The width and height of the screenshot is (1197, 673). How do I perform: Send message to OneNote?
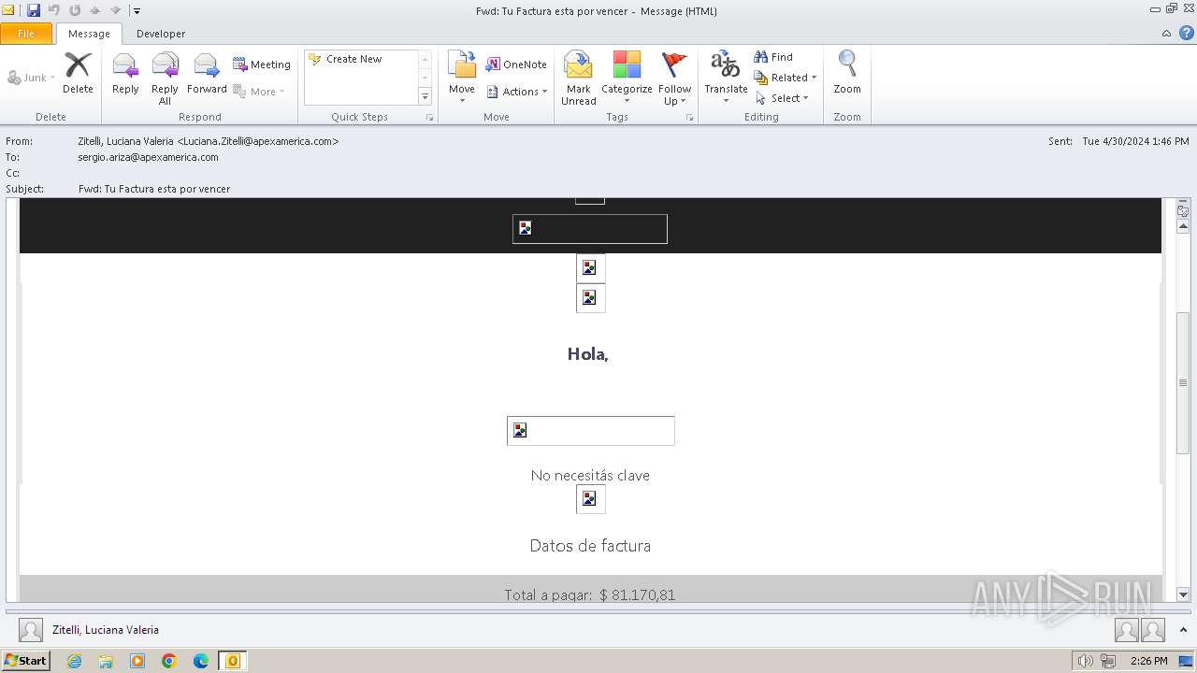pos(516,64)
